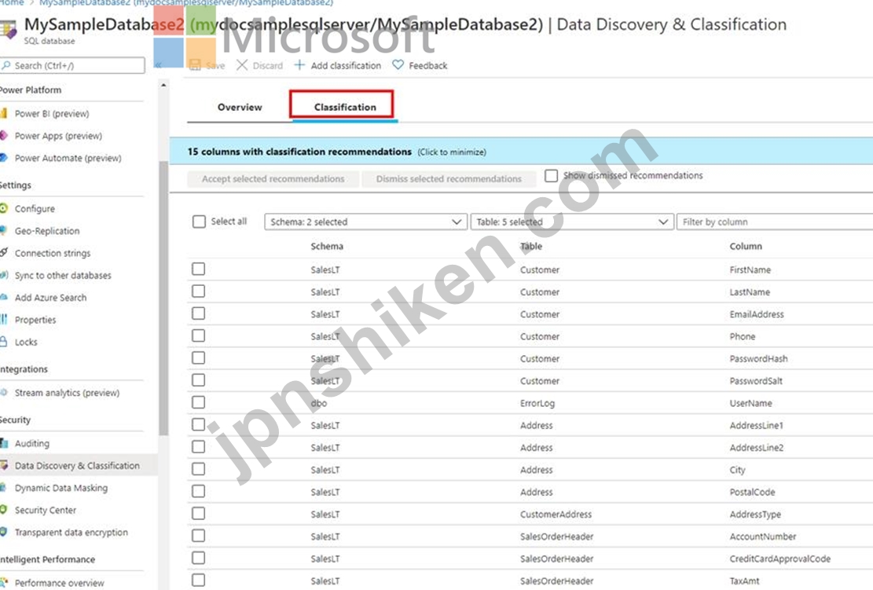Viewport: 873px width, 590px height.
Task: Click the AccountNumber column cell
Action: click(x=763, y=537)
